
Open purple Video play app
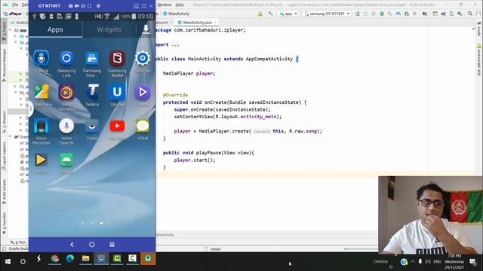[x=143, y=92]
